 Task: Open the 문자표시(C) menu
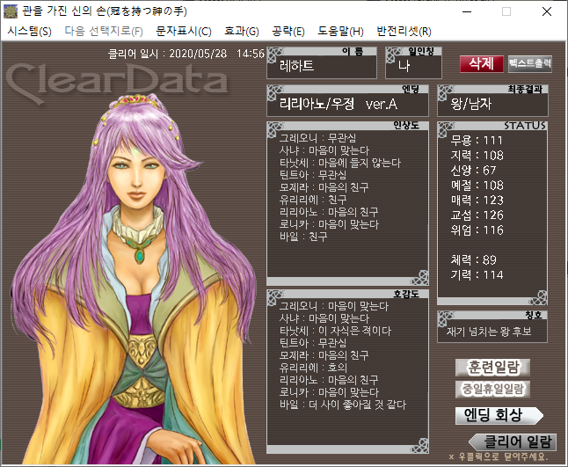[183, 31]
